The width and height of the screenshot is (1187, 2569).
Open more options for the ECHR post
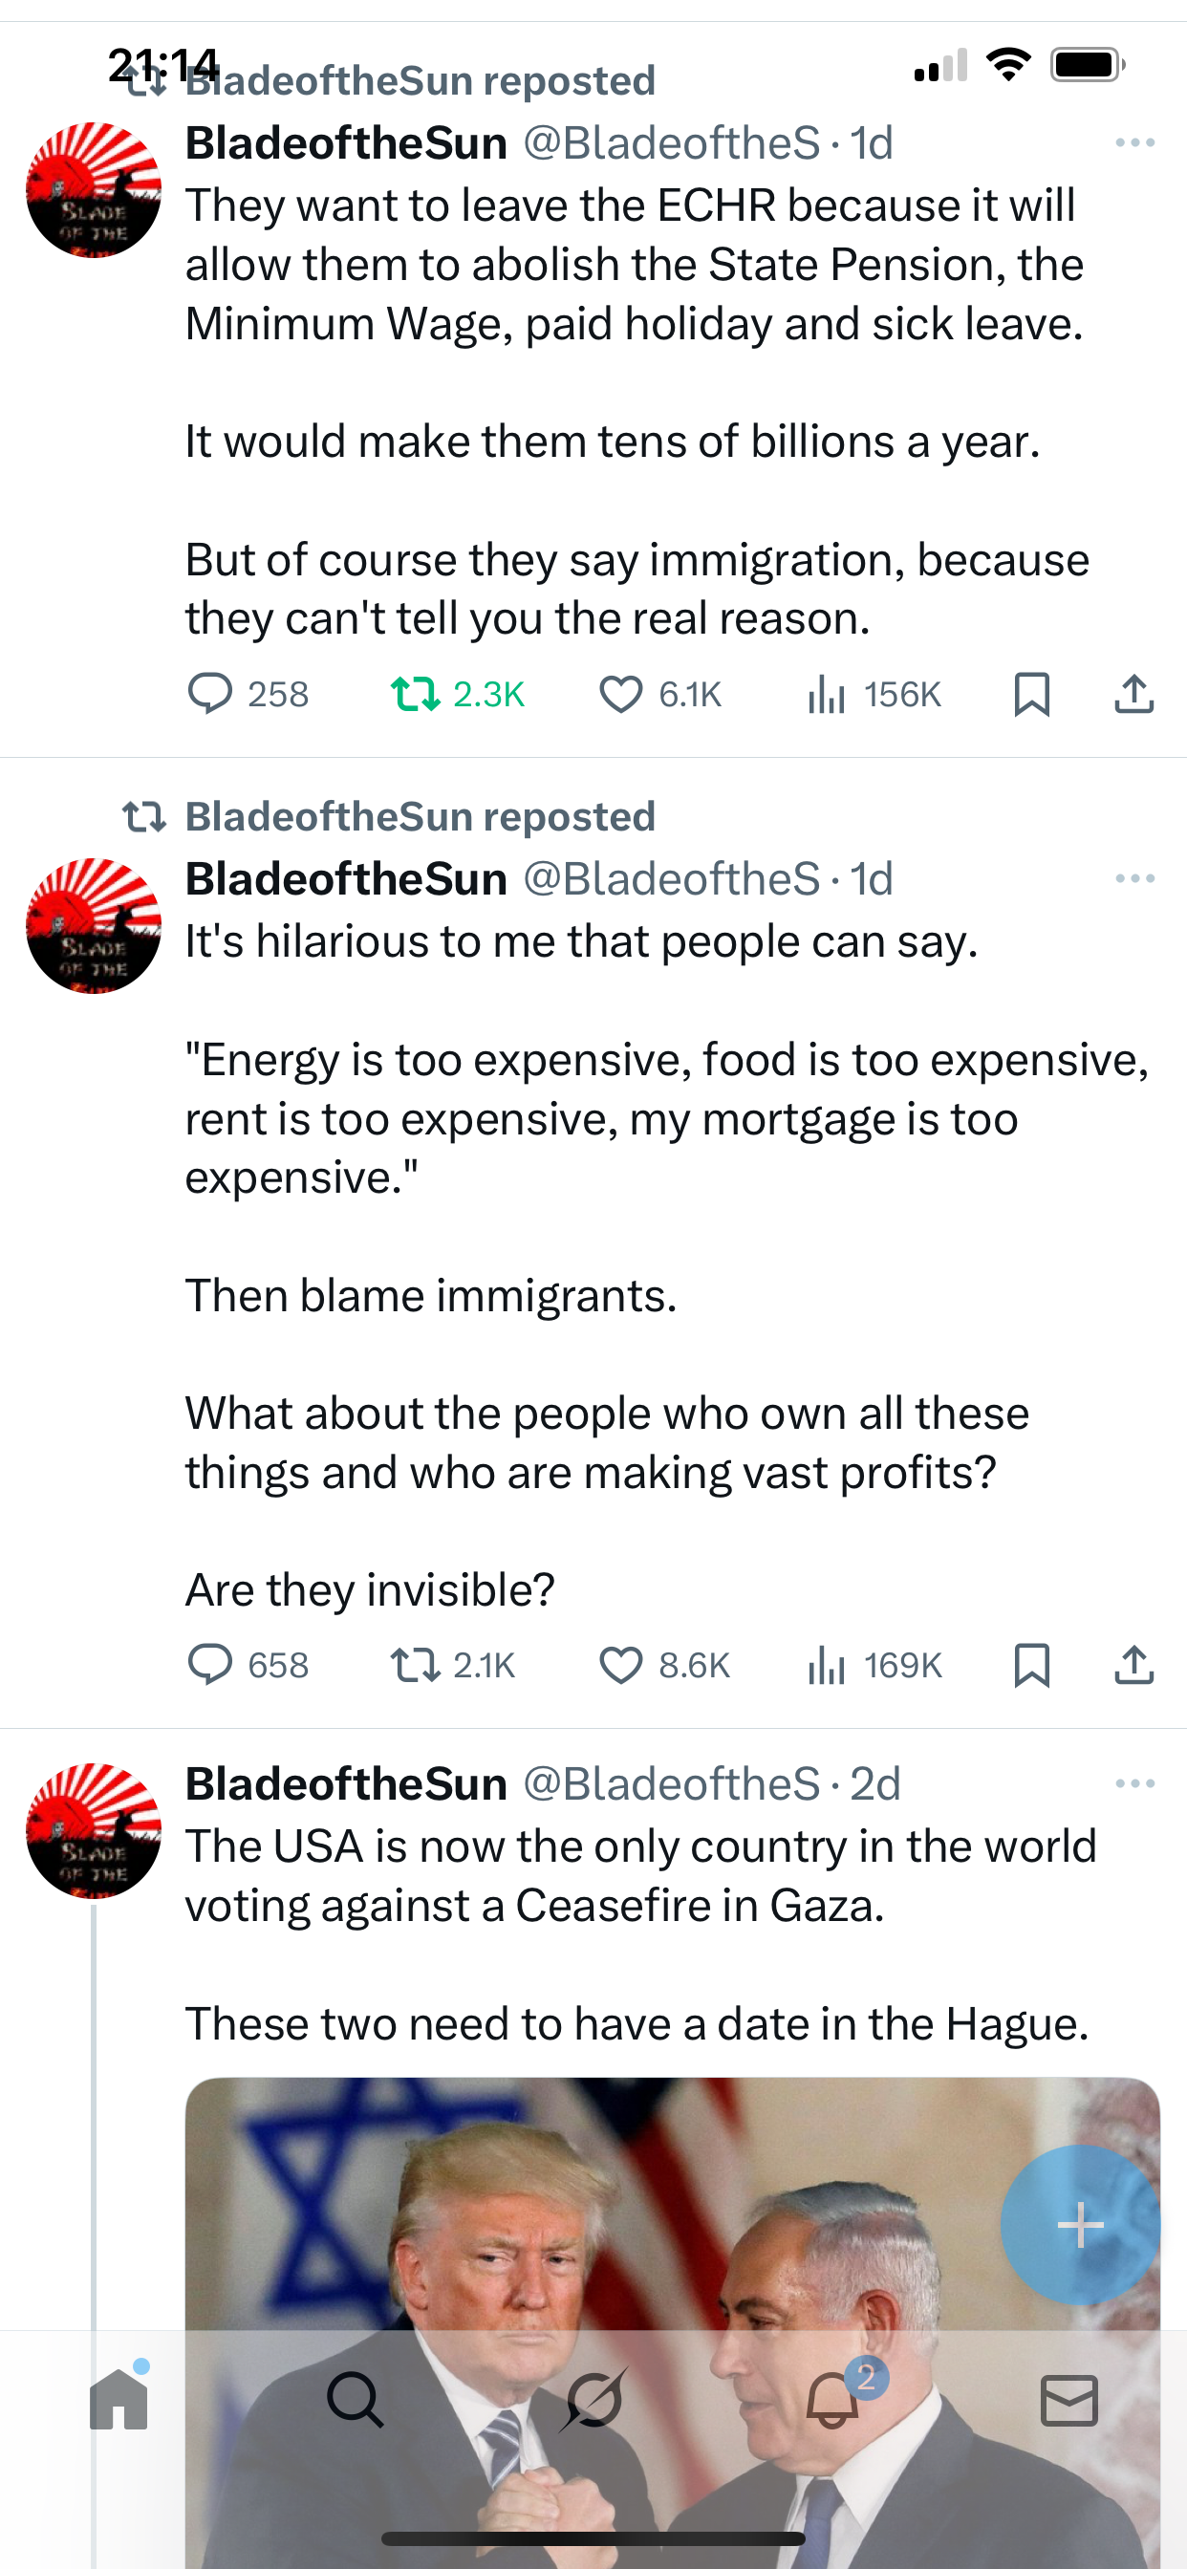(x=1134, y=143)
